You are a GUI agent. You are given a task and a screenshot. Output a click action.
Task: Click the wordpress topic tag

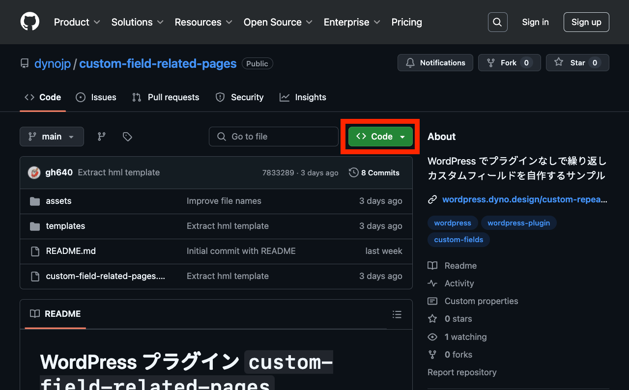coord(453,223)
